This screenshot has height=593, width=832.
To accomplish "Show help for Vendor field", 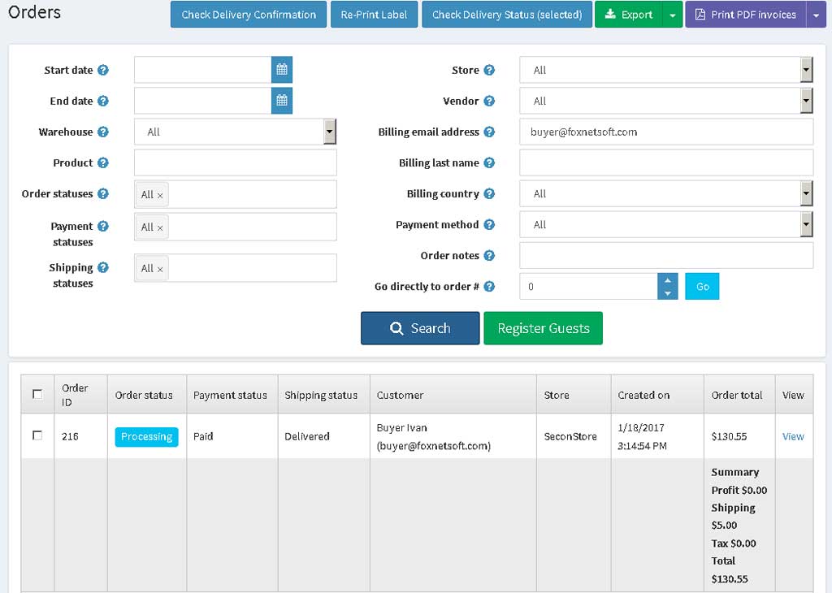I will coord(489,101).
